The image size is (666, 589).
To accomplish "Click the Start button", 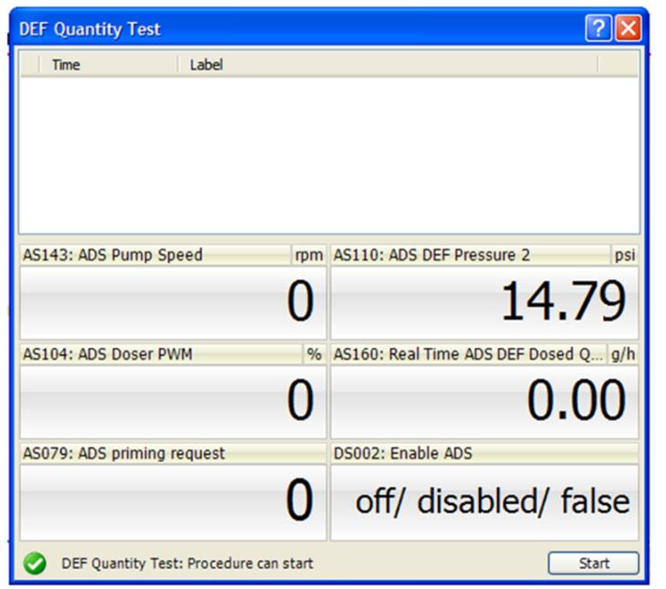I will coord(593,563).
